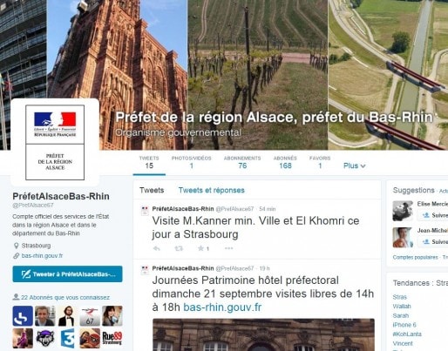Open bas-rhin.gouv.fr profile website link

coord(42,256)
